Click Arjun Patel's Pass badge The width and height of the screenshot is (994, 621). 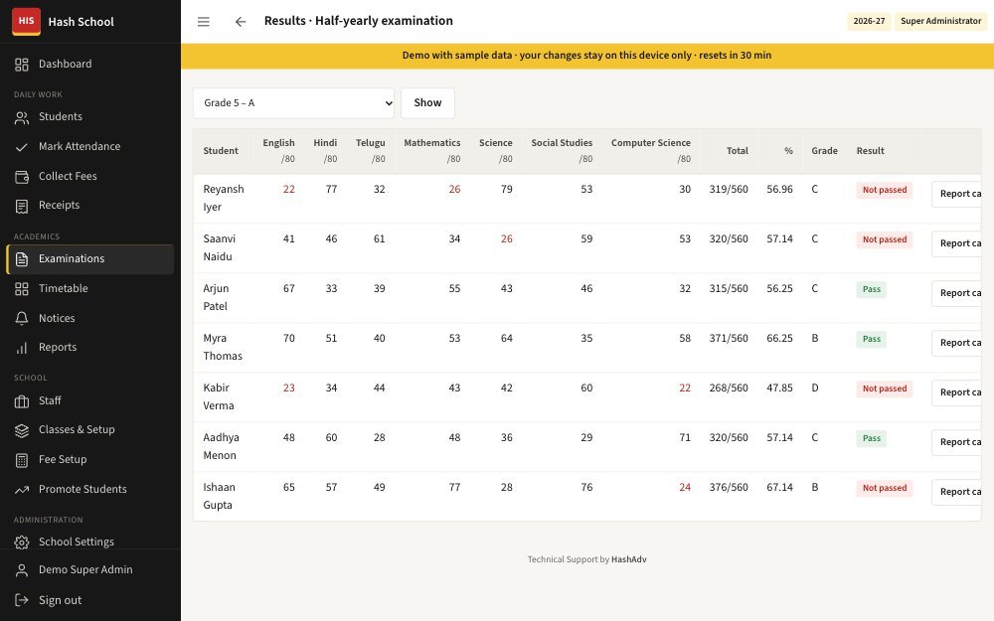(x=872, y=289)
